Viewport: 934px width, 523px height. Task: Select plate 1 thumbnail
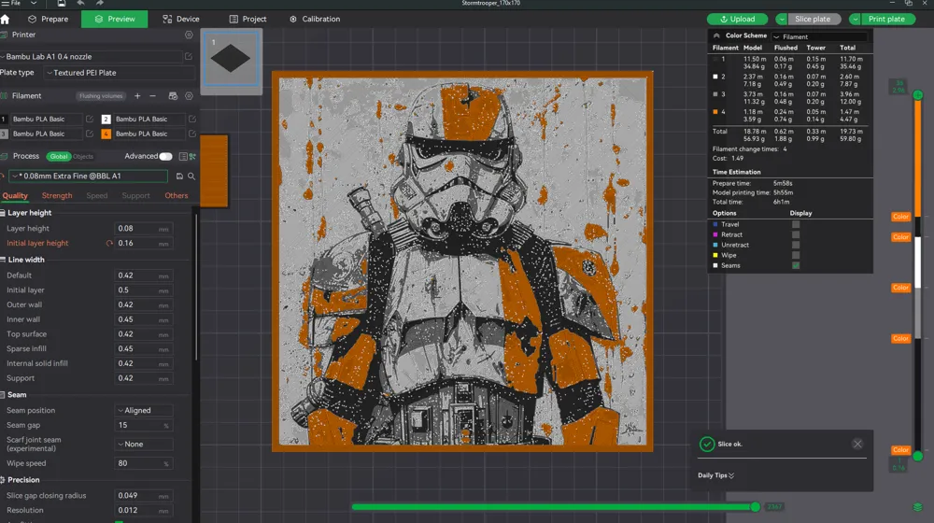coord(231,59)
